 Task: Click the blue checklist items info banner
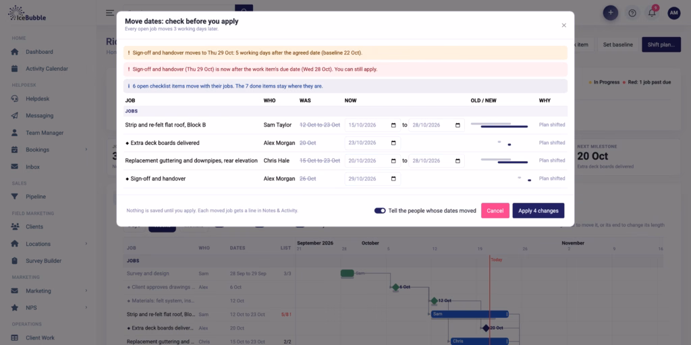tap(345, 86)
